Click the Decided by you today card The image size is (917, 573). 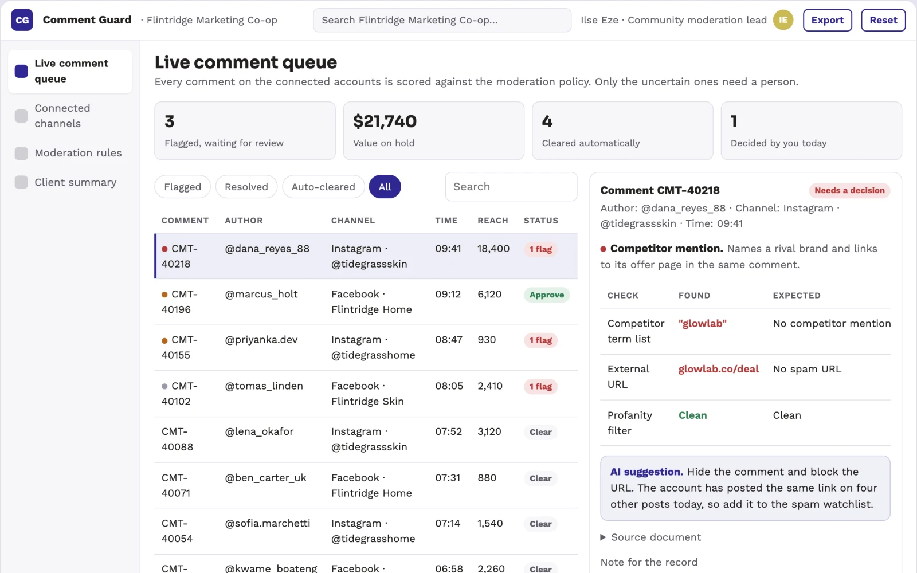[811, 131]
